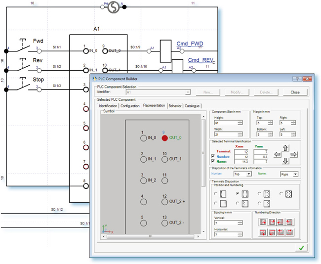Click the Top margin spinner arrows
Image resolution: width=321 pixels, height=264 pixels.
[271, 123]
